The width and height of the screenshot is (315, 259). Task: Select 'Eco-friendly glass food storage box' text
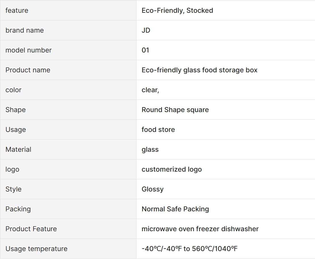click(199, 70)
